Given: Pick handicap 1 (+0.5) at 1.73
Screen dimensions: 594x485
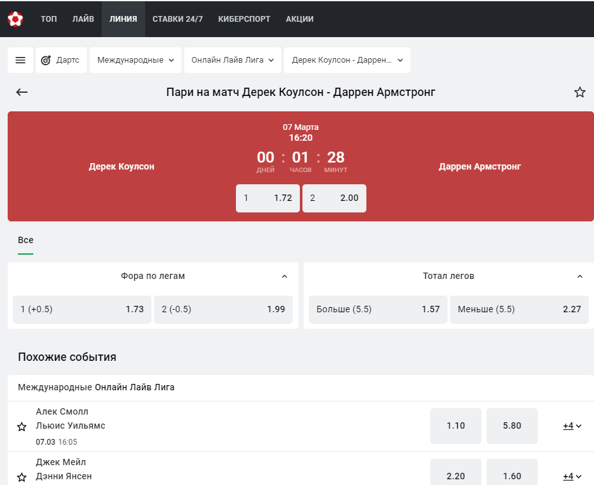Looking at the screenshot, I should coord(82,310).
